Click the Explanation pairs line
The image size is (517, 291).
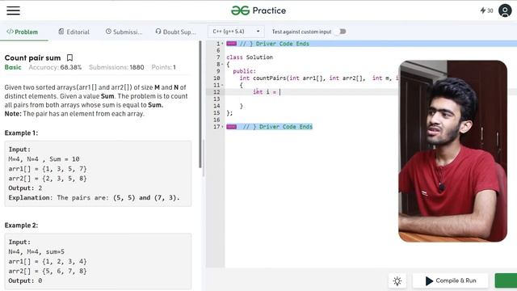pos(94,197)
